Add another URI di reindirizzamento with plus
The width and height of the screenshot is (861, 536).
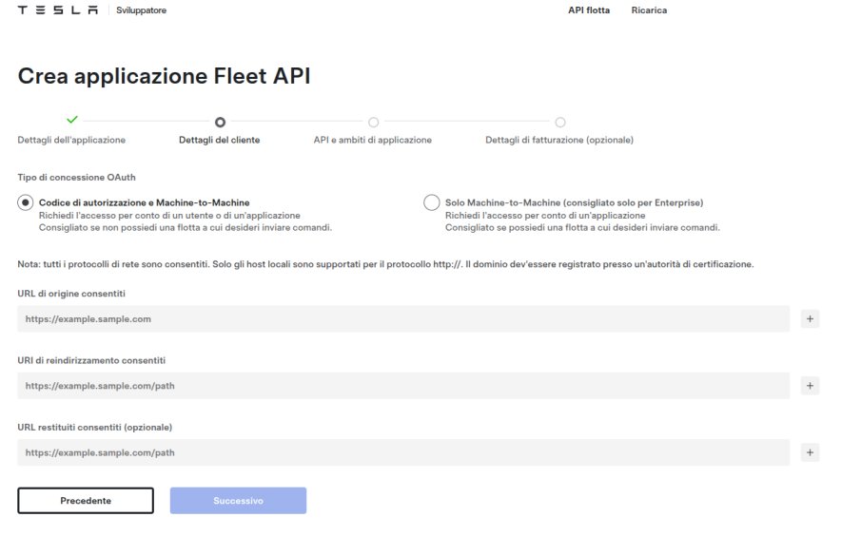coord(810,386)
